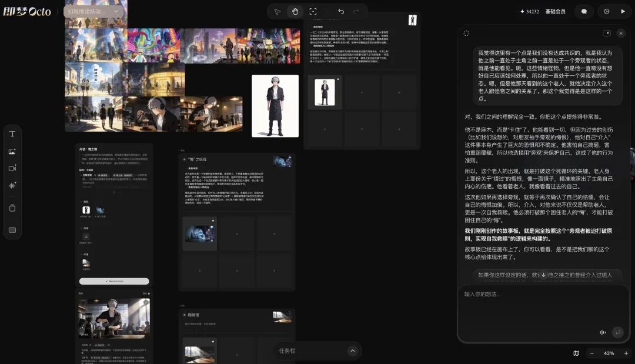Toggle the assistant panel collapse arrow
This screenshot has width=635, height=364.
(x=608, y=33)
